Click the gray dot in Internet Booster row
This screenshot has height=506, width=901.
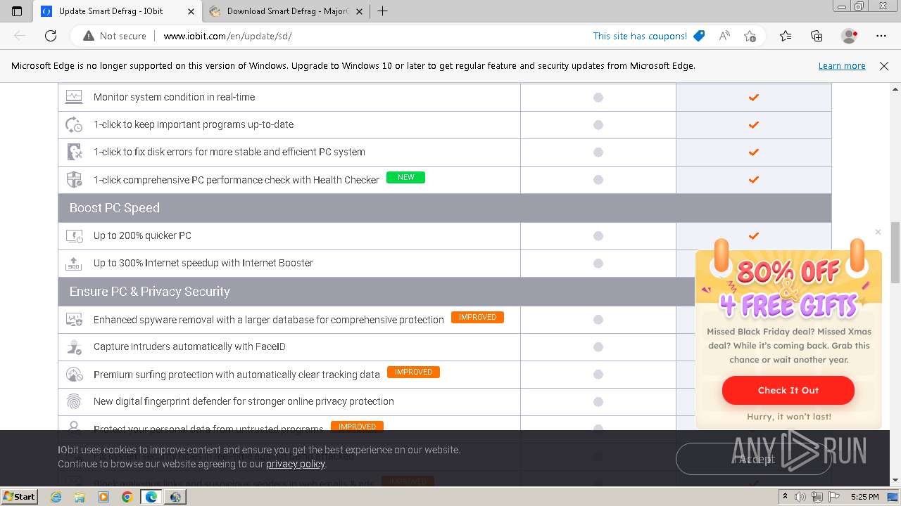pyautogui.click(x=598, y=263)
